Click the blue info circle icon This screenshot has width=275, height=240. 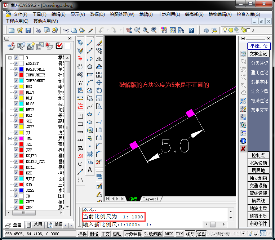[x=243, y=141]
